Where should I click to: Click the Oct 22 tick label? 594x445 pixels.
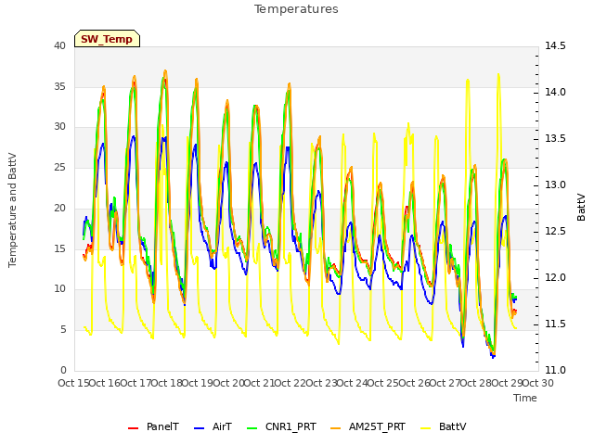tap(291, 383)
